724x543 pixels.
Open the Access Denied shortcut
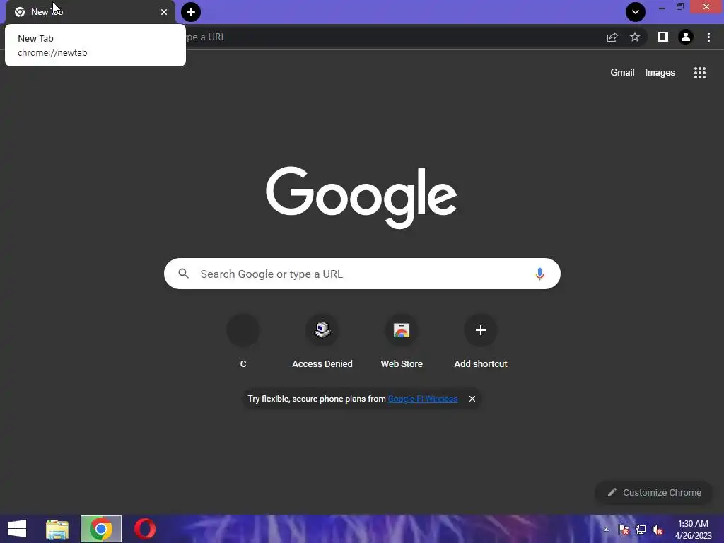click(x=322, y=342)
